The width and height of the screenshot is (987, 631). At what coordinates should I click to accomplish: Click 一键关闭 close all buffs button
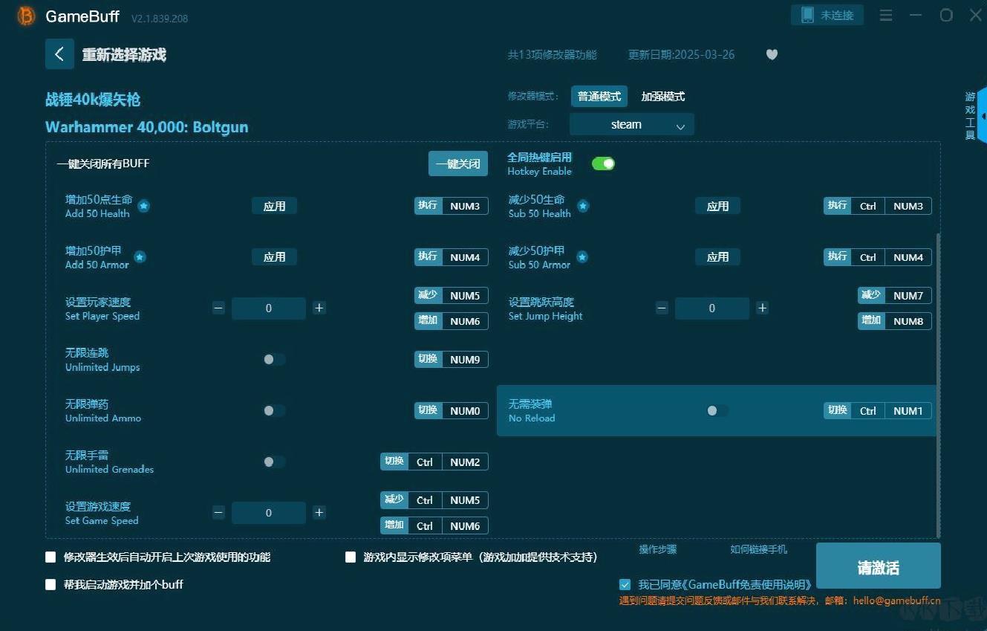[x=458, y=164]
